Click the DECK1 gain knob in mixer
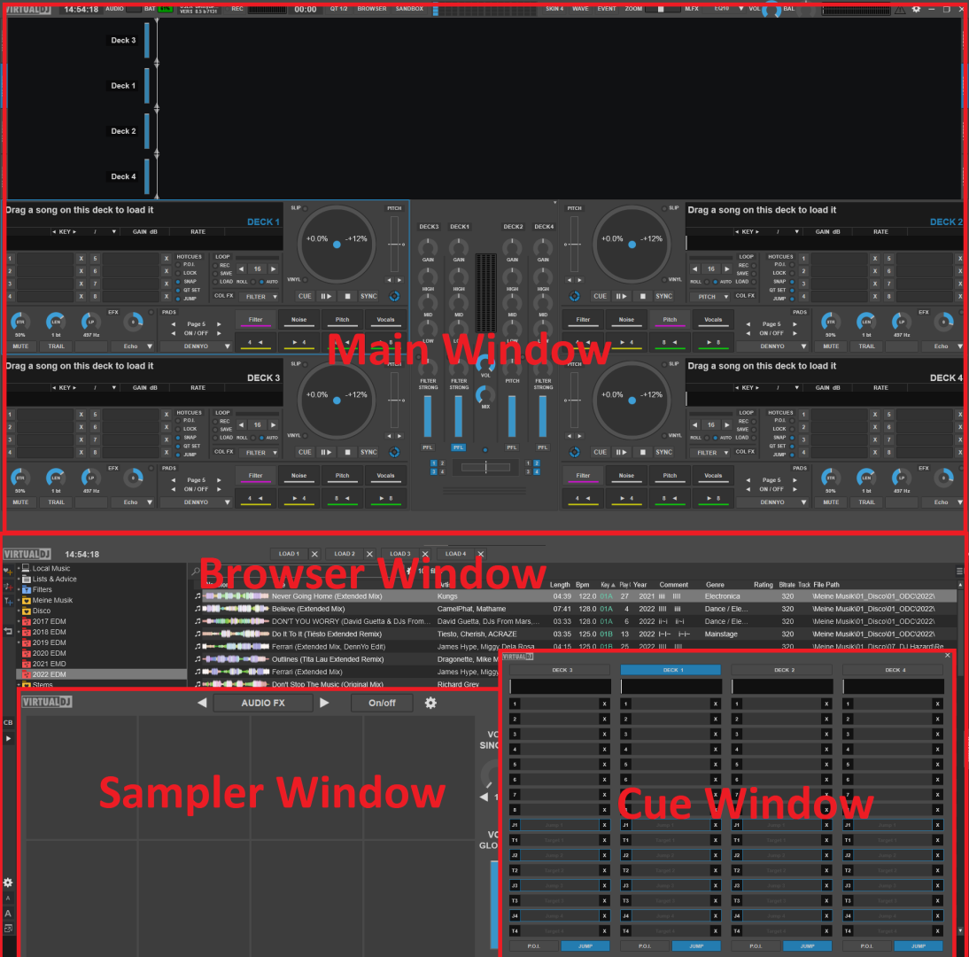 point(459,248)
